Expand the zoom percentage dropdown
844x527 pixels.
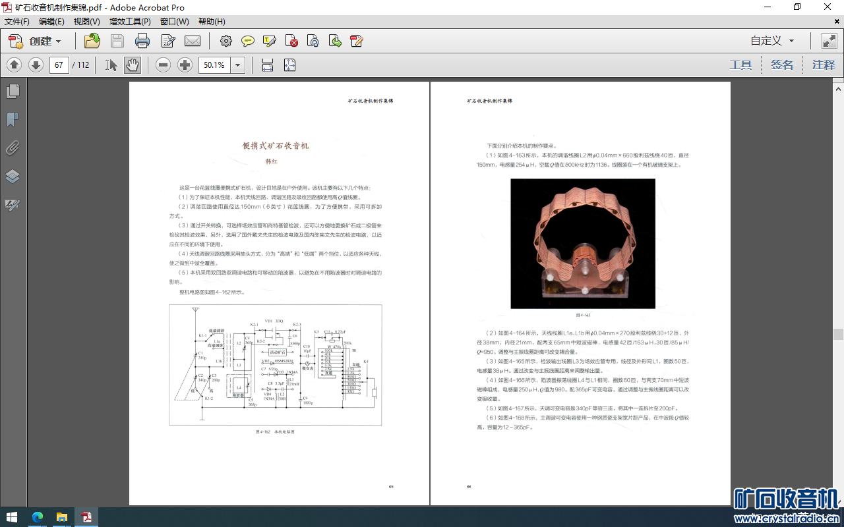point(238,65)
